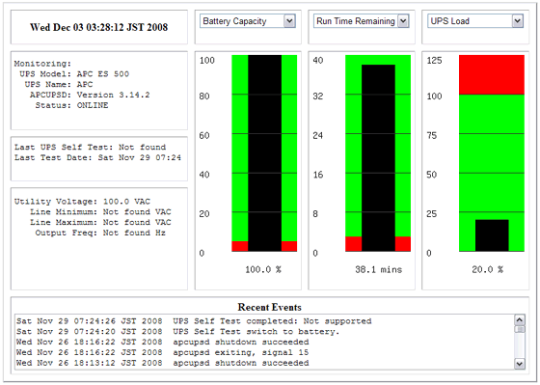The height and width of the screenshot is (385, 540).
Task: Click Line Maximum: Not found VAC
Action: (x=100, y=222)
